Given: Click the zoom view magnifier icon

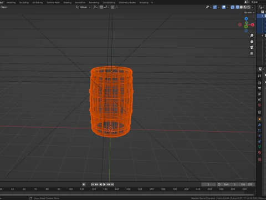Looking at the screenshot, I should pos(252,36).
